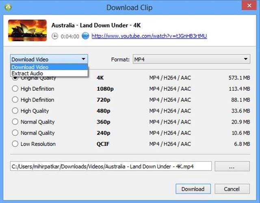Click the 20.9 MB file size
The image size is (260, 203).
pos(241,122)
